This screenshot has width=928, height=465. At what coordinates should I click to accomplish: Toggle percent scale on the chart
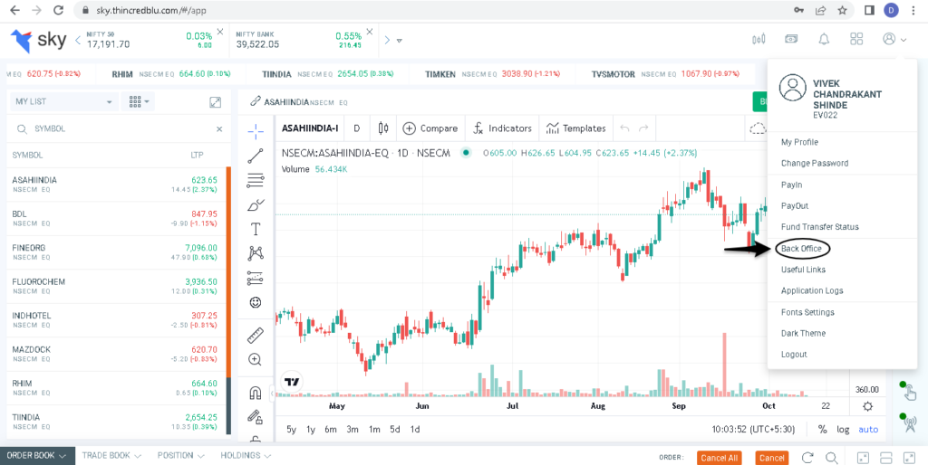(x=822, y=430)
